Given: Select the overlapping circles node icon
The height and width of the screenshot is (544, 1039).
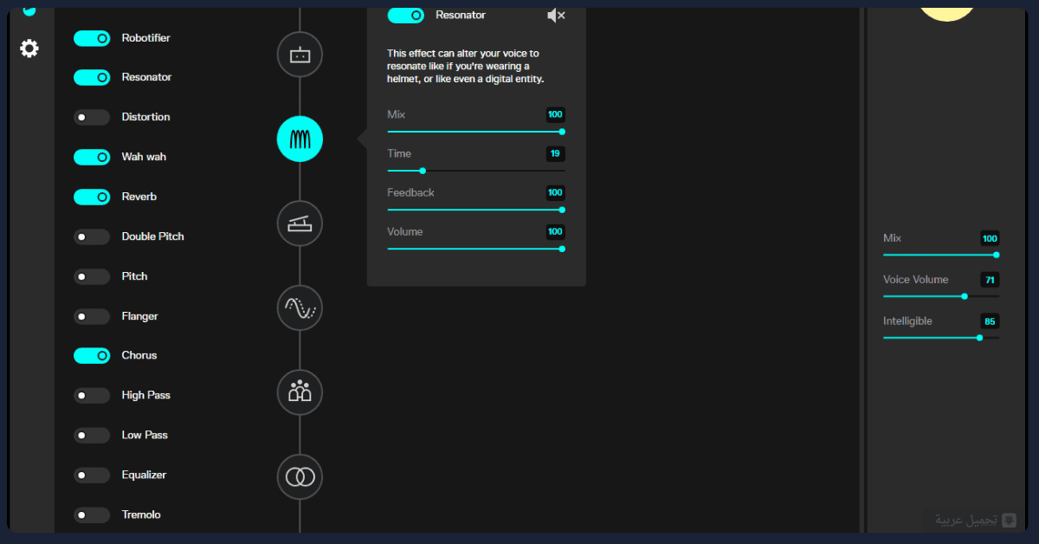Looking at the screenshot, I should point(300,476).
